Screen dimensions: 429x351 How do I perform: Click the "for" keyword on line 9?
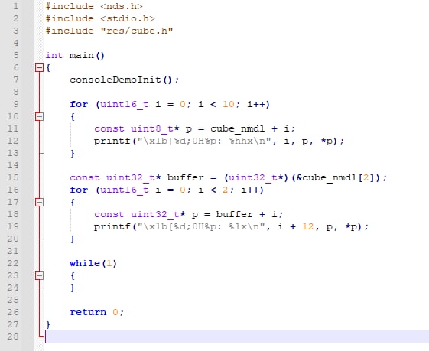tap(79, 104)
